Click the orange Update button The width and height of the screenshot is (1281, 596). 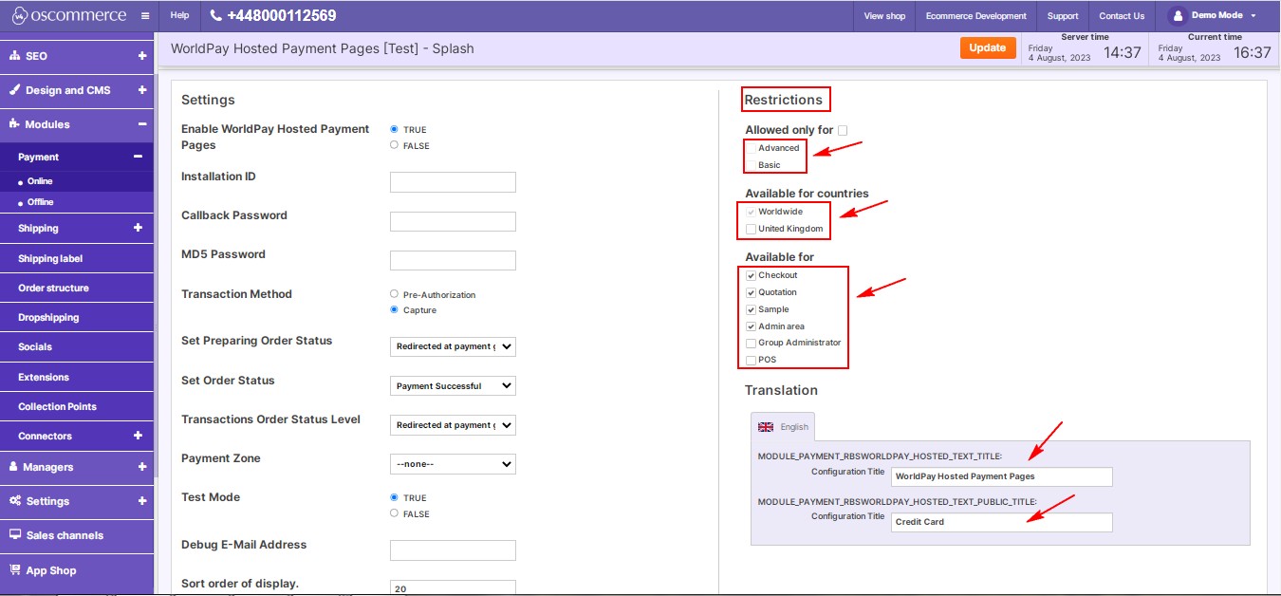[988, 47]
